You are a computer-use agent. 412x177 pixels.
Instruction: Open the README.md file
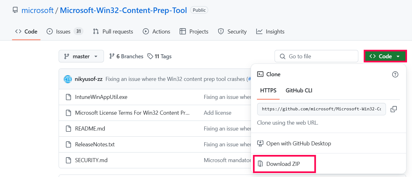pos(90,129)
